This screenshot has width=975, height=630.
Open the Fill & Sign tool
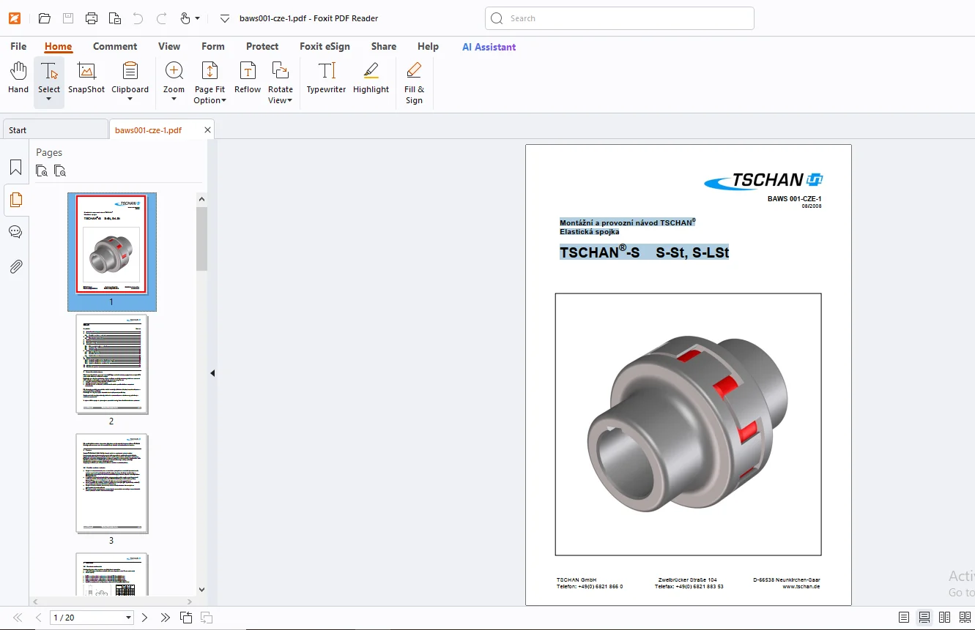414,83
